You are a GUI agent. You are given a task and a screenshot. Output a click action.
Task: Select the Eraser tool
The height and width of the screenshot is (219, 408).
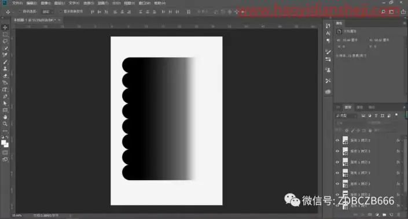pyautogui.click(x=5, y=76)
